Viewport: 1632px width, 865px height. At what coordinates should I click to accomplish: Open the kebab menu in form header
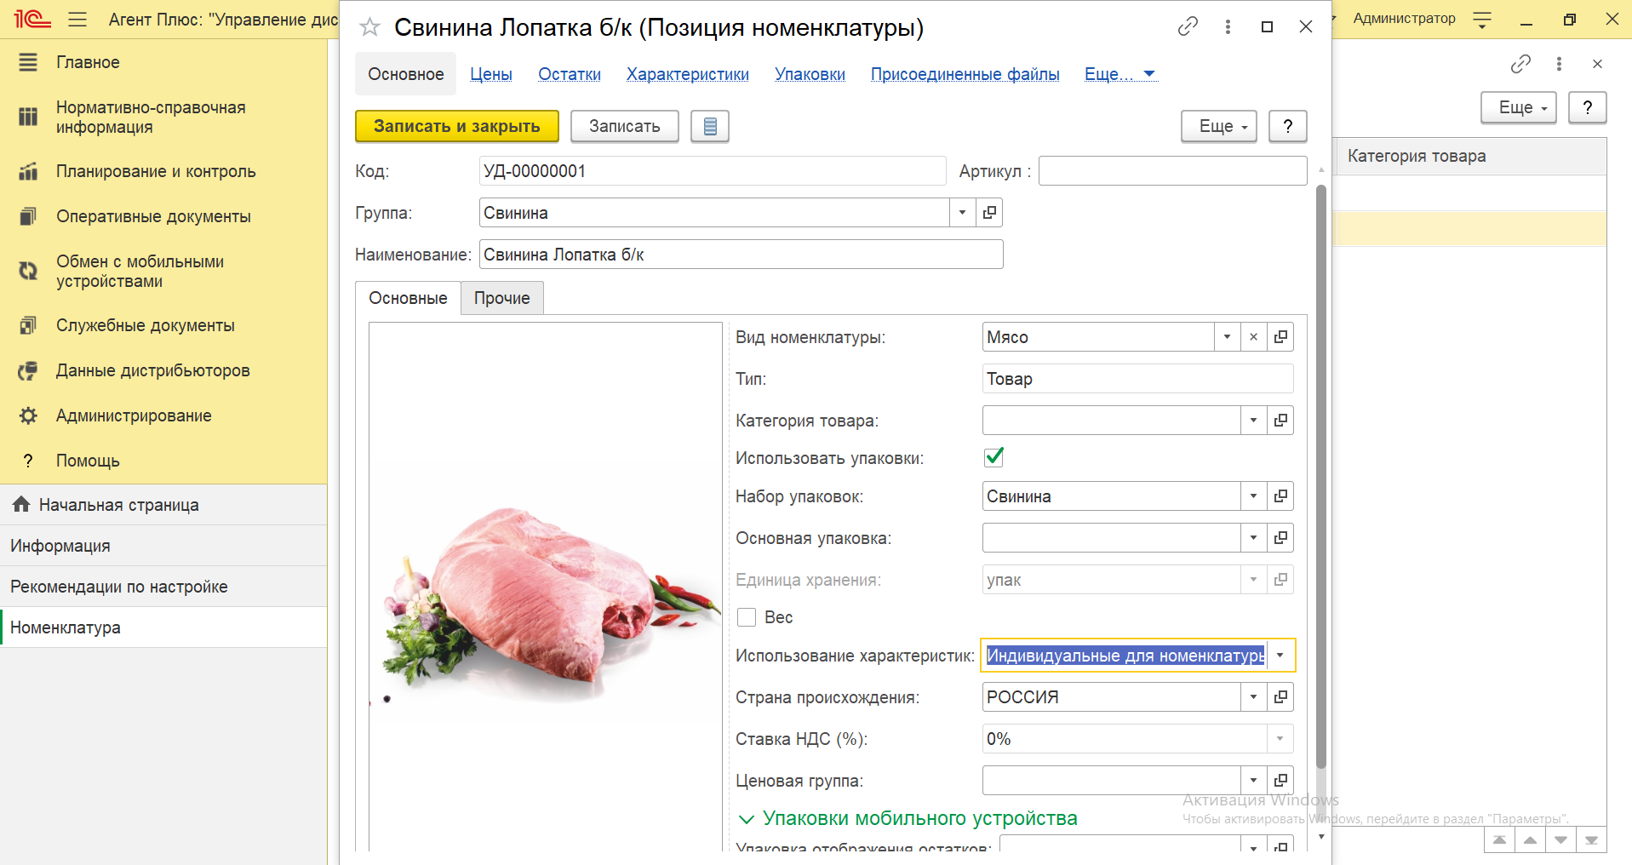coord(1228,27)
